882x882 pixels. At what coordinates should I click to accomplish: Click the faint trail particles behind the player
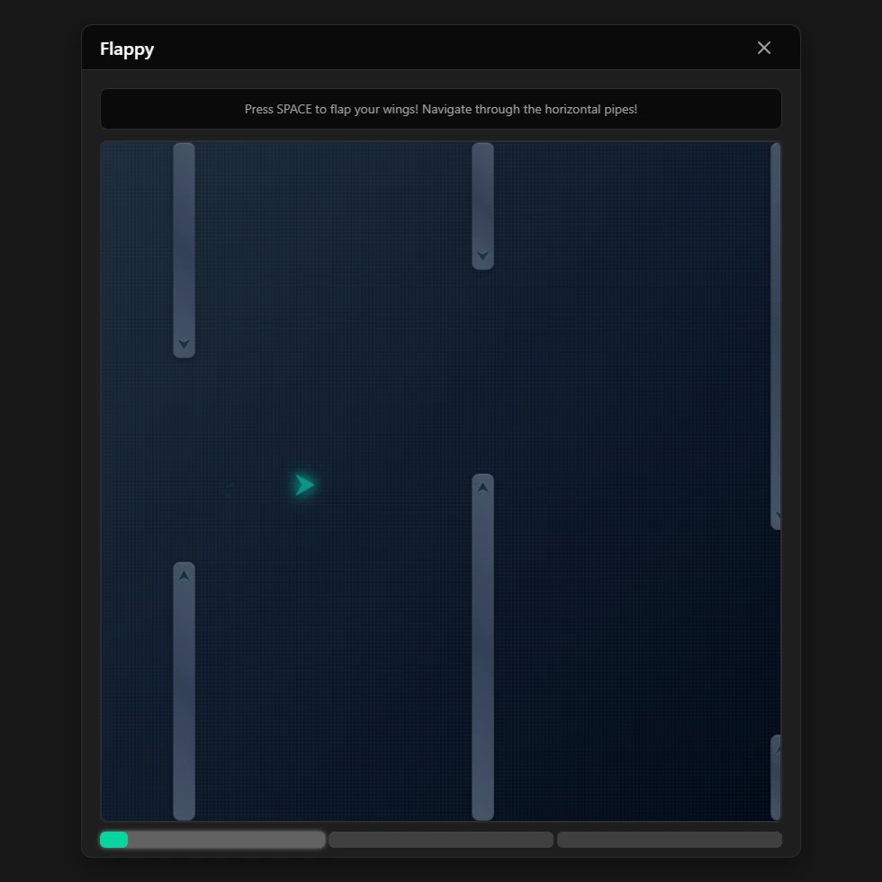[x=229, y=490]
